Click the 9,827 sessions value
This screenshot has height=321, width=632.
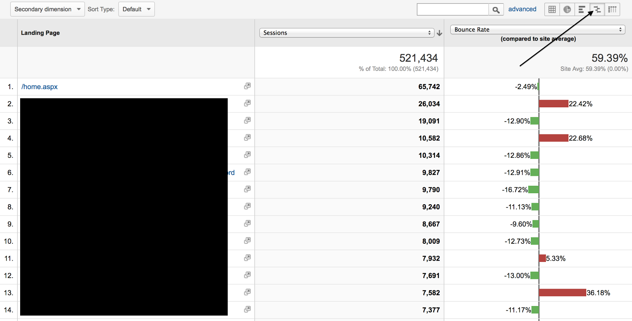(x=431, y=172)
